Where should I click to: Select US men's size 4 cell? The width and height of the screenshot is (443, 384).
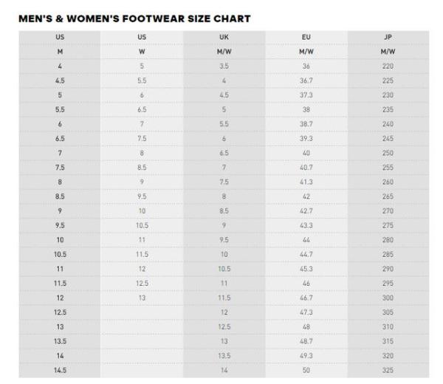pos(60,66)
